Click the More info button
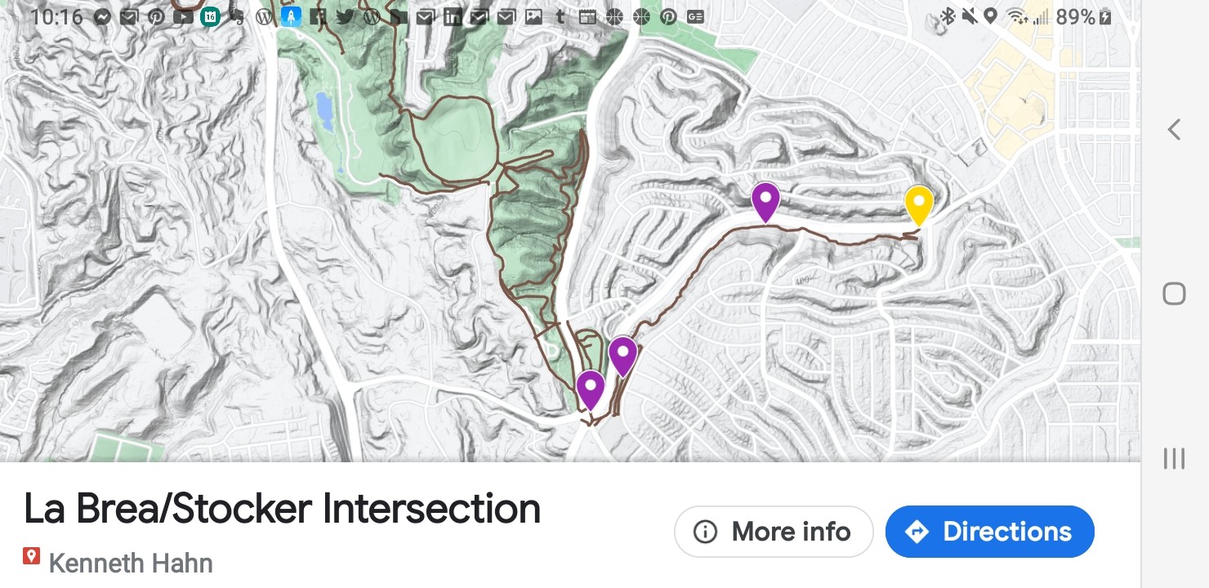The width and height of the screenshot is (1209, 588). pyautogui.click(x=774, y=532)
